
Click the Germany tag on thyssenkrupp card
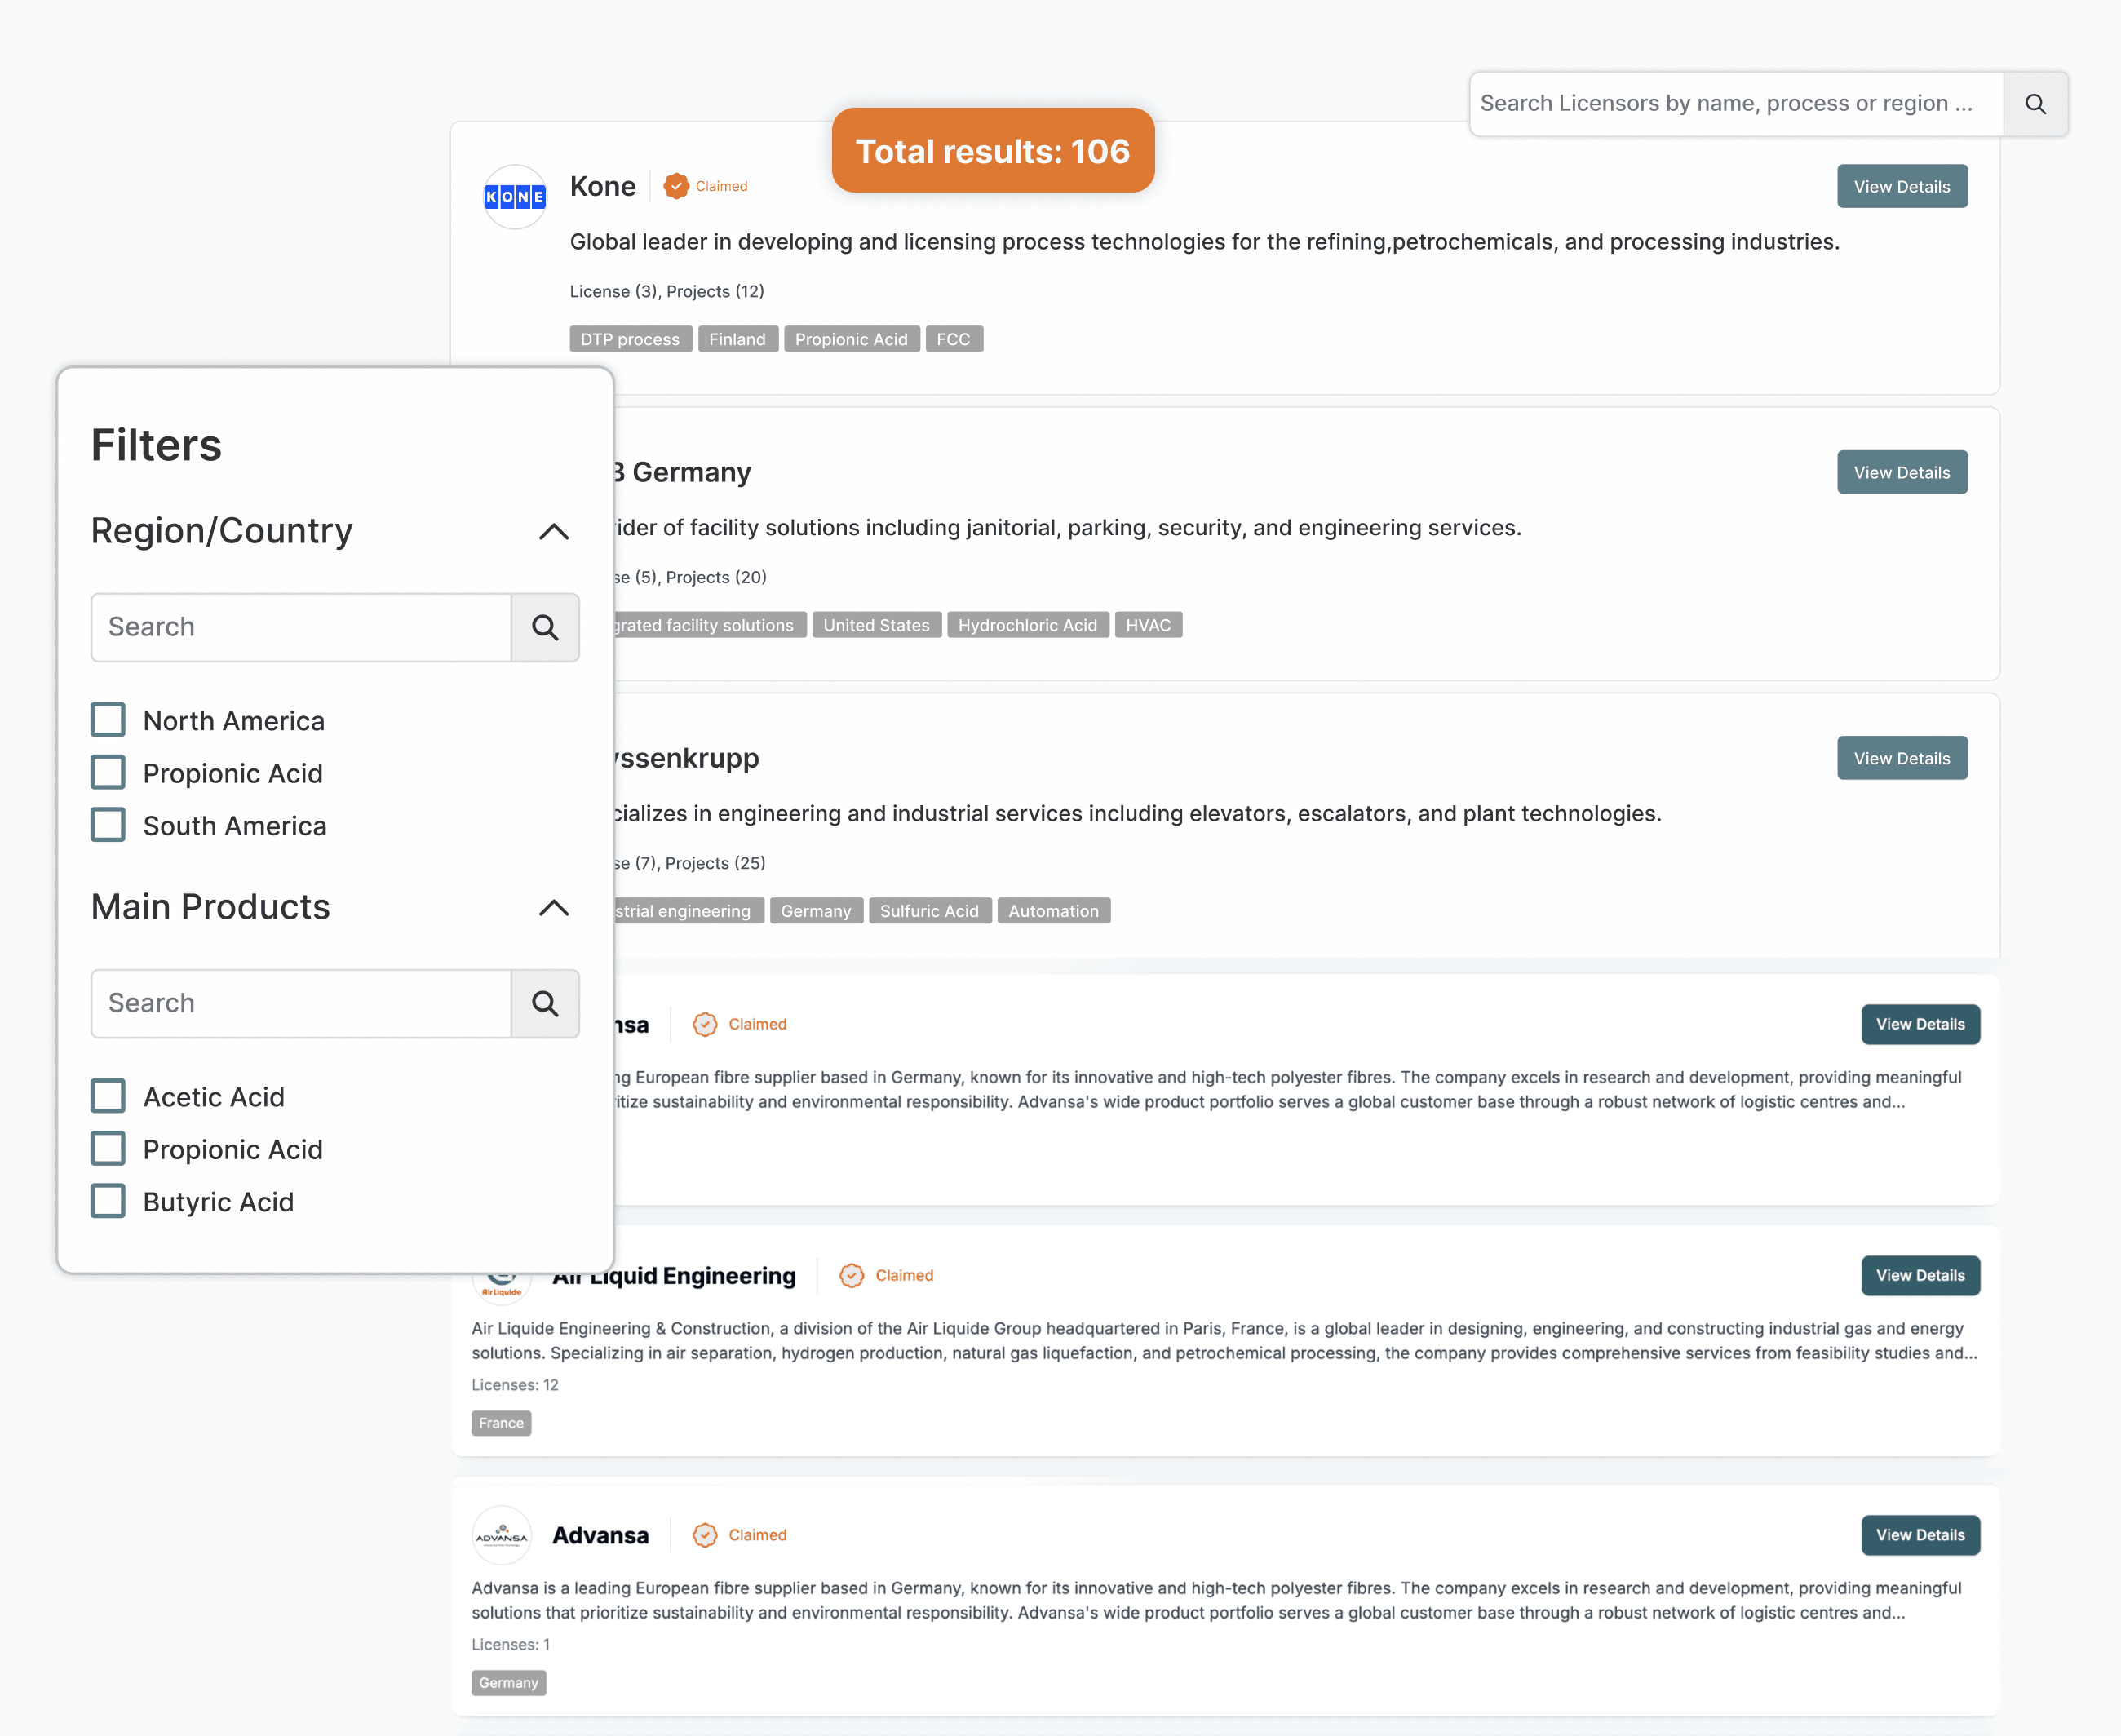tap(816, 911)
